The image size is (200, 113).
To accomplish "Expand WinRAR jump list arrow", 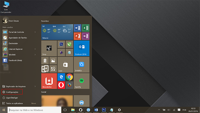I will 35,55.
